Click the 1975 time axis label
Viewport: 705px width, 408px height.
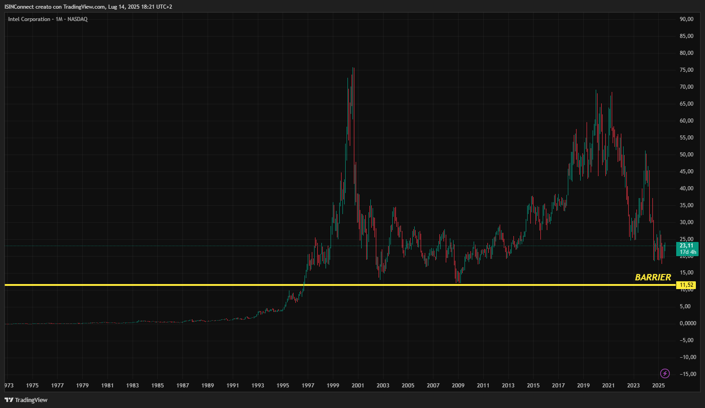(x=32, y=386)
